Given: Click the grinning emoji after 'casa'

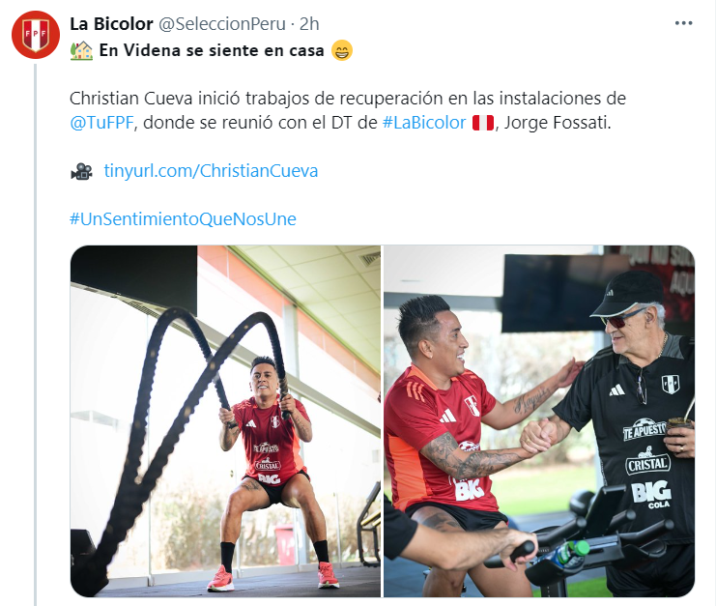Looking at the screenshot, I should click(x=341, y=50).
